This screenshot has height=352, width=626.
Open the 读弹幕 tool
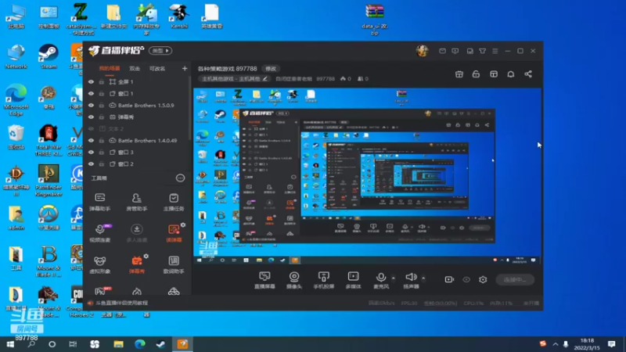point(174,232)
